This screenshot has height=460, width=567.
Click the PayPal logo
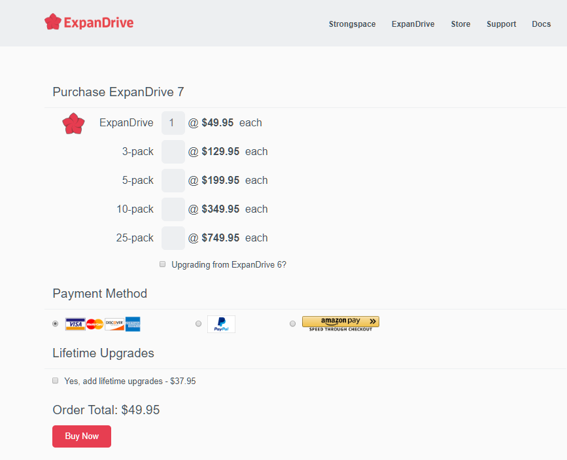[x=221, y=324]
